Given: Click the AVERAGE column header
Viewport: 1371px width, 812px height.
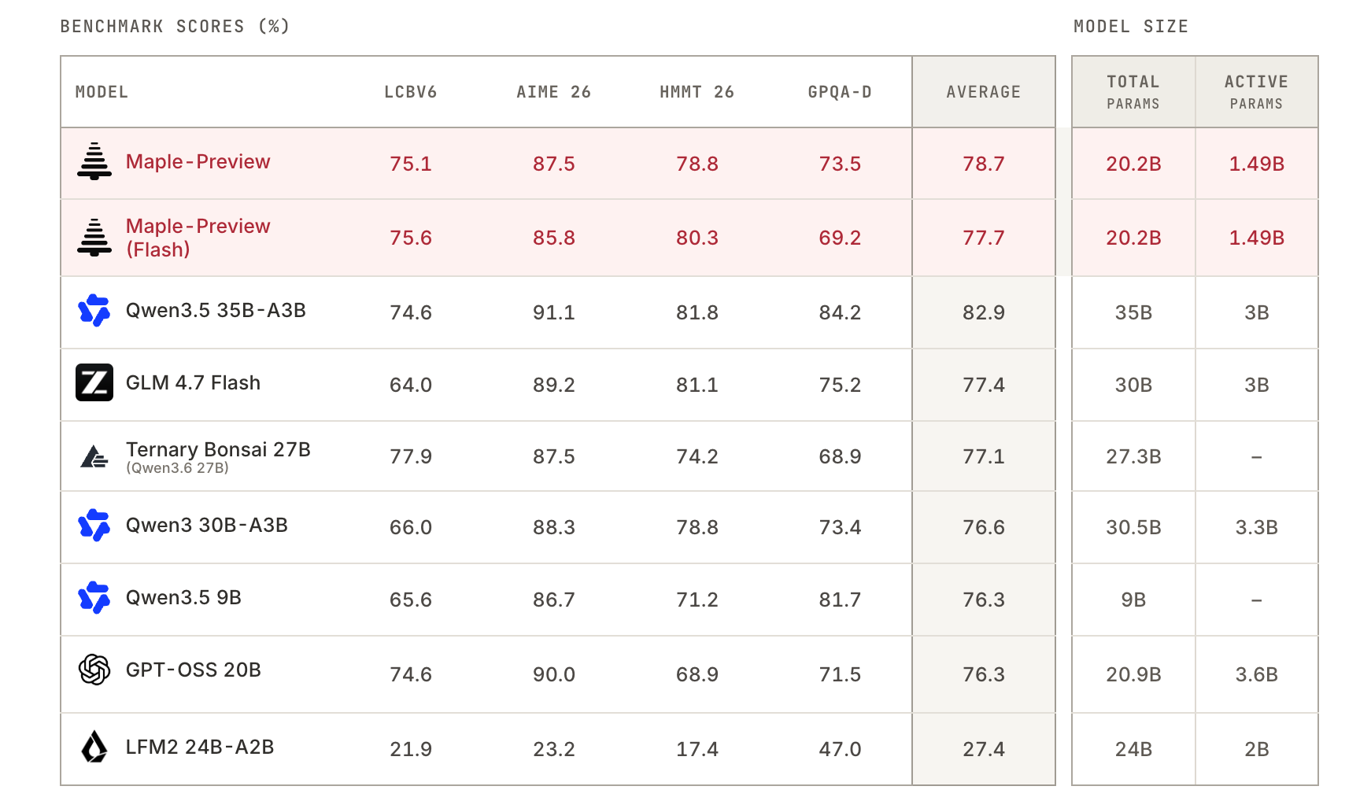Looking at the screenshot, I should [x=984, y=92].
